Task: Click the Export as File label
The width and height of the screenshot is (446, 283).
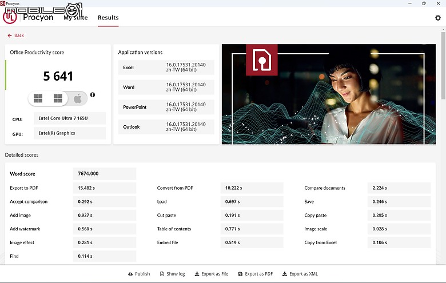Action: [x=215, y=274]
